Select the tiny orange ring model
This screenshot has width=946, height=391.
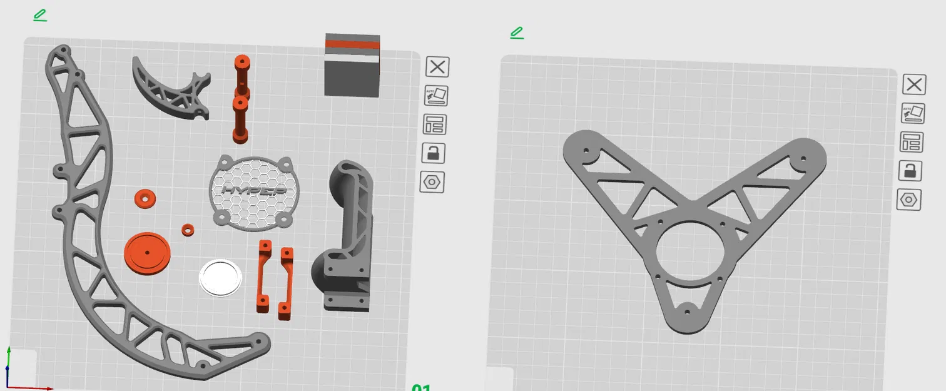click(x=188, y=230)
